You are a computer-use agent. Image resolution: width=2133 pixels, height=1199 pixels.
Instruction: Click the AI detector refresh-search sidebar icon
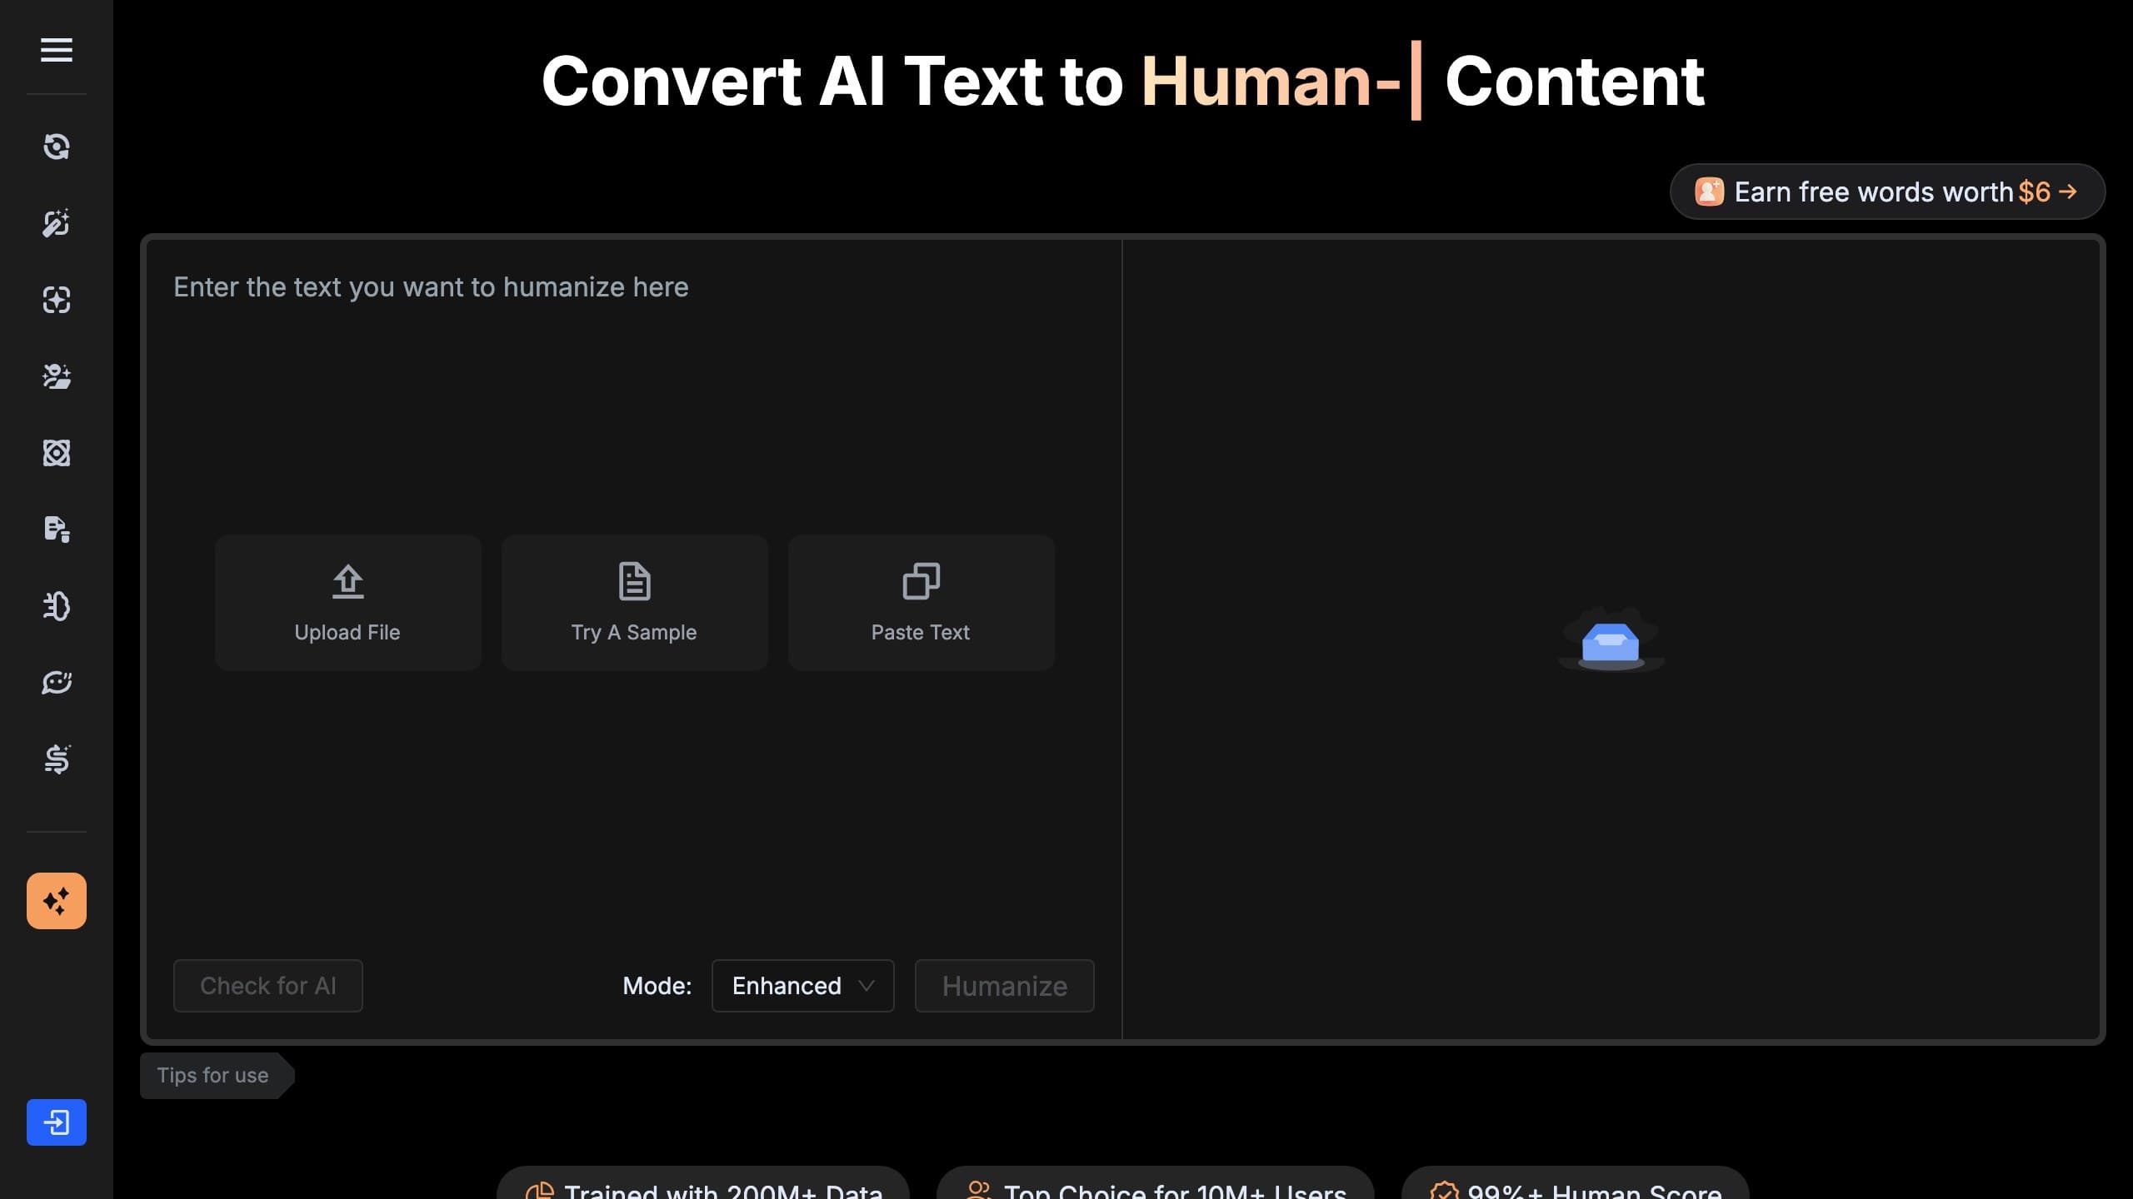[57, 147]
